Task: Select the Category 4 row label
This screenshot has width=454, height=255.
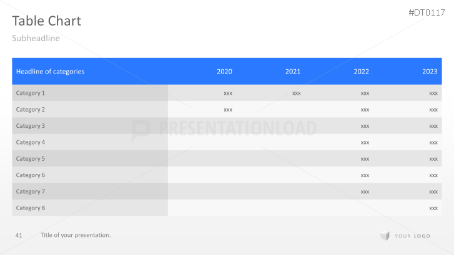Action: (x=31, y=142)
